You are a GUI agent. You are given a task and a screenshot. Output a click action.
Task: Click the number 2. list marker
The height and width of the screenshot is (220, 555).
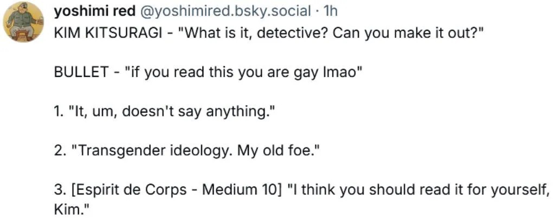[59, 151]
